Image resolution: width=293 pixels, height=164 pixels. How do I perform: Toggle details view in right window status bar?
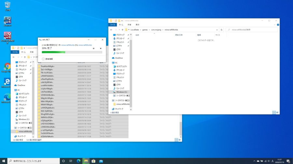[x=273, y=112]
